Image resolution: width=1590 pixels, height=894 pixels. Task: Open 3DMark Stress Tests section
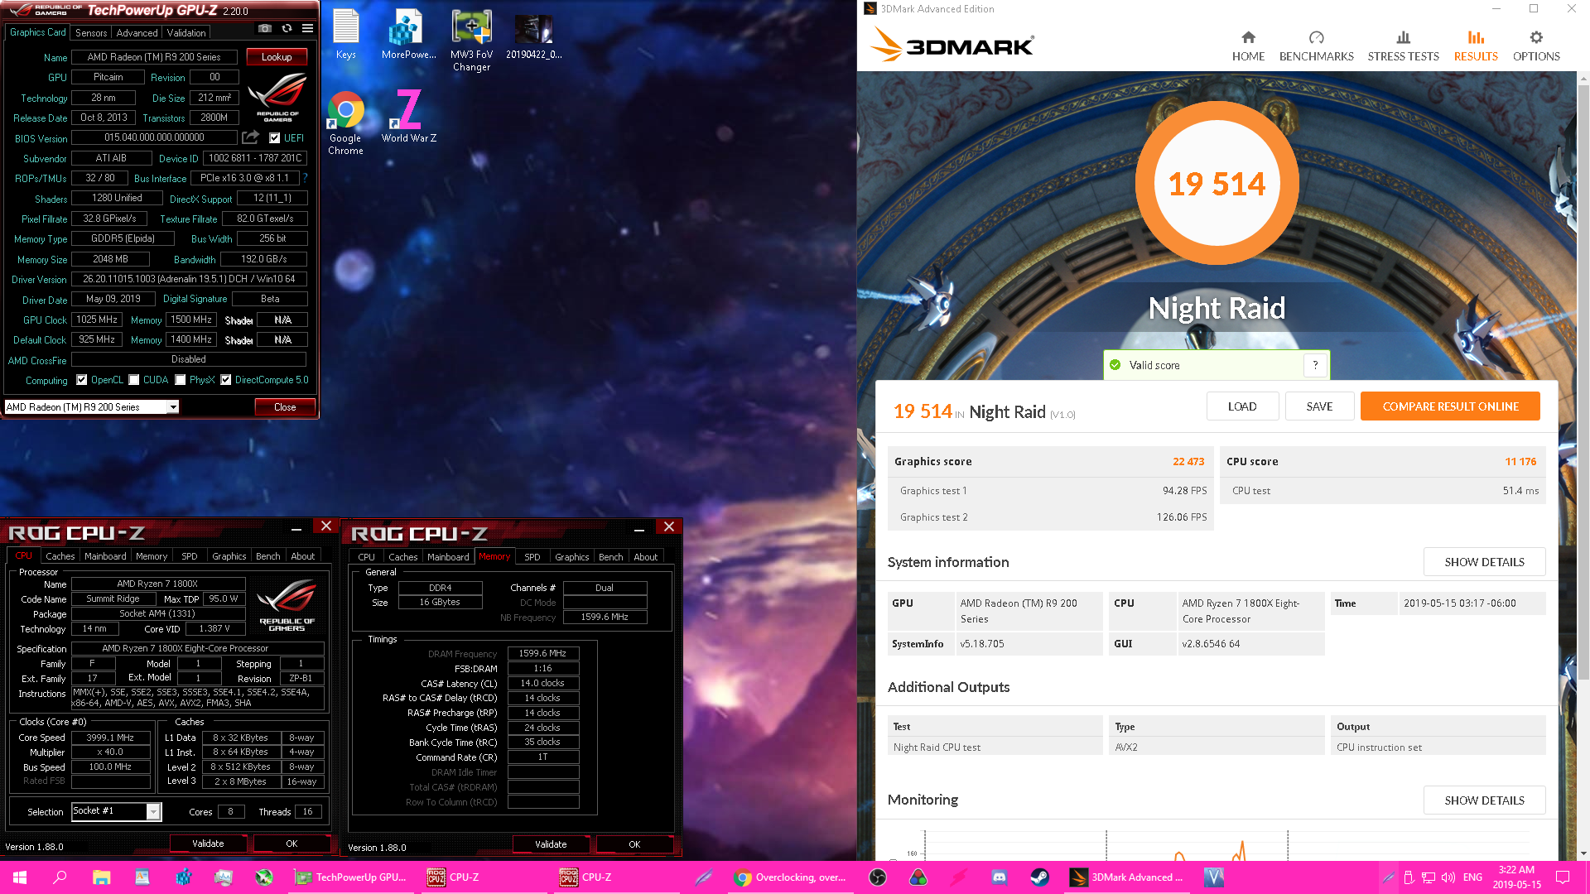[x=1403, y=46]
